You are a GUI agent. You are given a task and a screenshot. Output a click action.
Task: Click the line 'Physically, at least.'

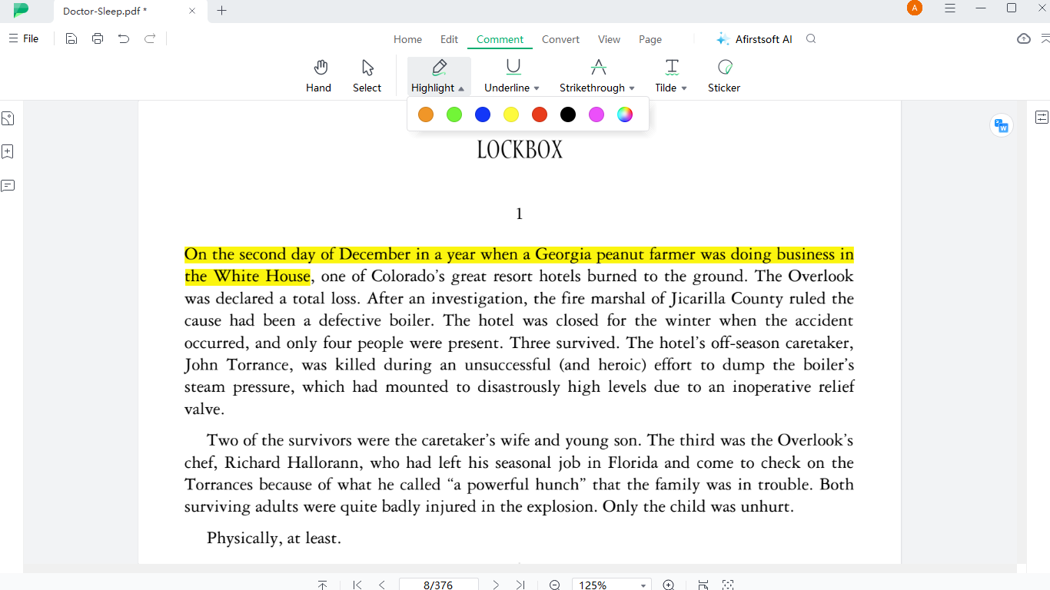tap(274, 539)
